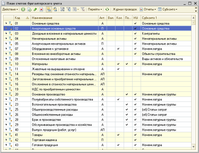Expand account 26 tree arrow
This screenshot has height=153, width=199.
pos(6,114)
